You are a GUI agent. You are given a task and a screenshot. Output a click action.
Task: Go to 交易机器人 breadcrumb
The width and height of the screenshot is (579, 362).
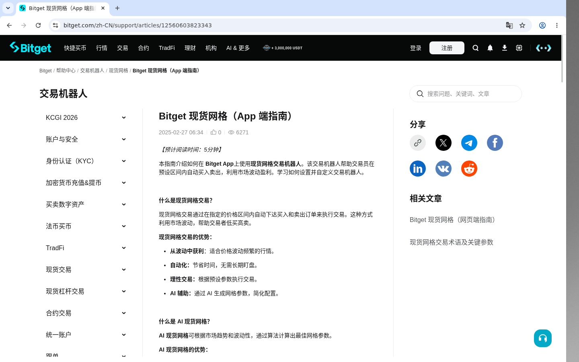click(92, 70)
